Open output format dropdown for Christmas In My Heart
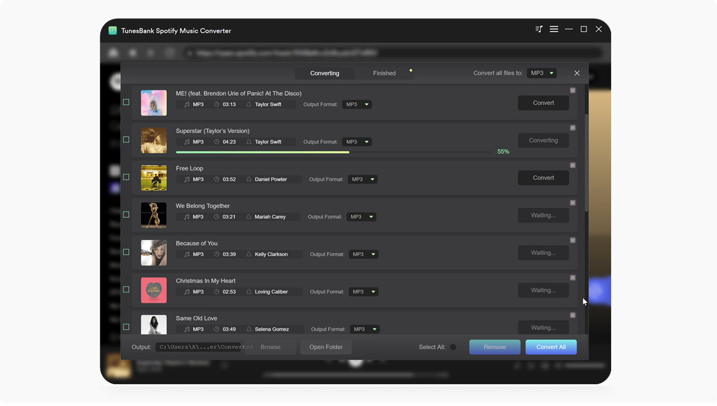Image resolution: width=717 pixels, height=406 pixels. point(364,292)
